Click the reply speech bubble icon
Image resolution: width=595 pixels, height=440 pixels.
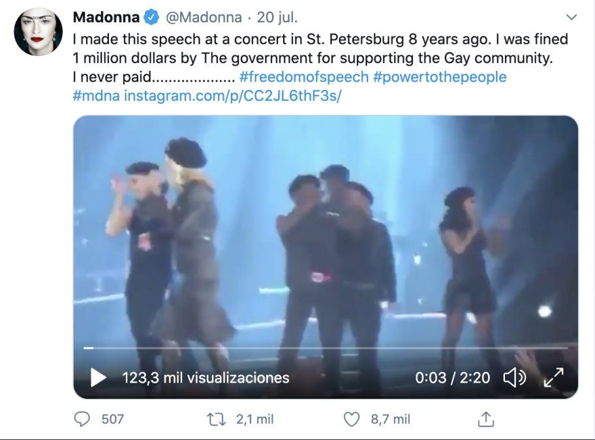pyautogui.click(x=82, y=419)
